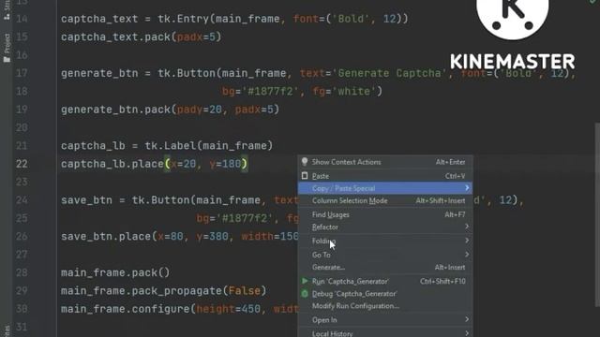Click 'captcha_text.pack(padx=5)' code line
This screenshot has width=600, height=337.
tap(142, 37)
